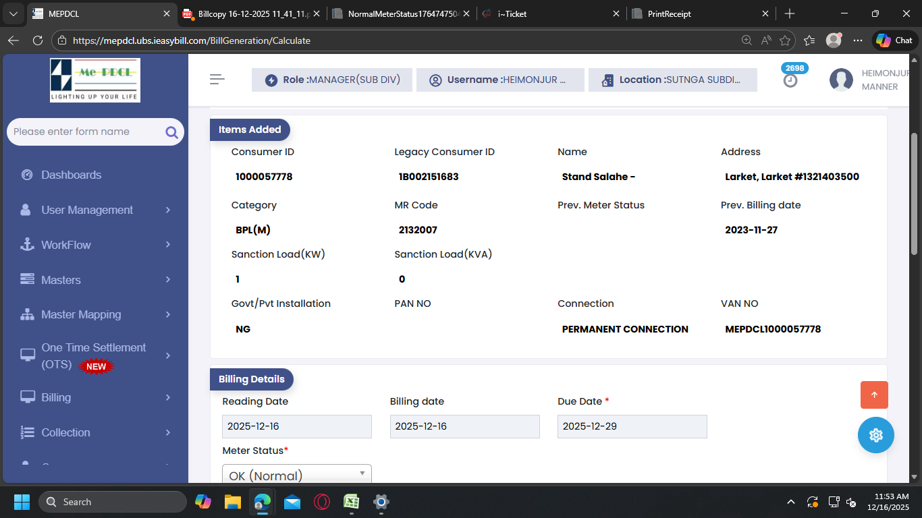Launch Opera browser from taskbar

point(322,502)
